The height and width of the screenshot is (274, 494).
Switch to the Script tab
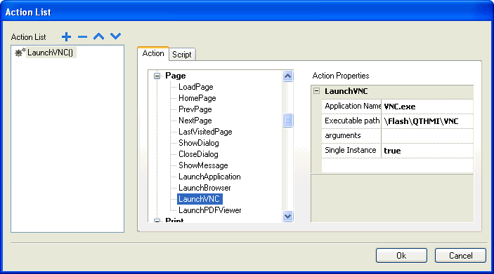182,55
